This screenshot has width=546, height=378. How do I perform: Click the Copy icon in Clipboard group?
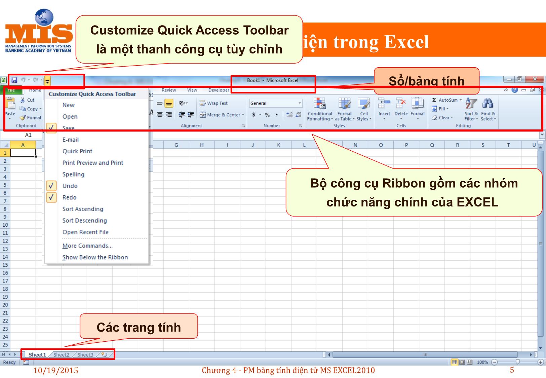click(23, 109)
